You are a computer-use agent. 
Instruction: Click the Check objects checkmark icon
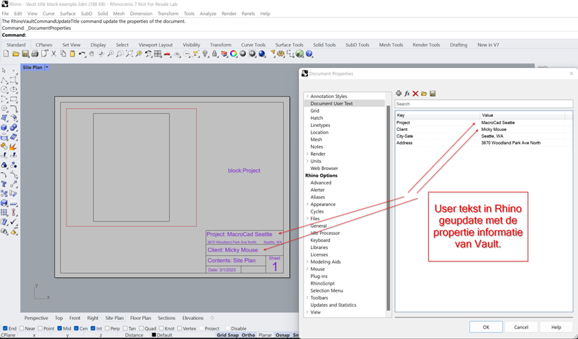click(13, 222)
